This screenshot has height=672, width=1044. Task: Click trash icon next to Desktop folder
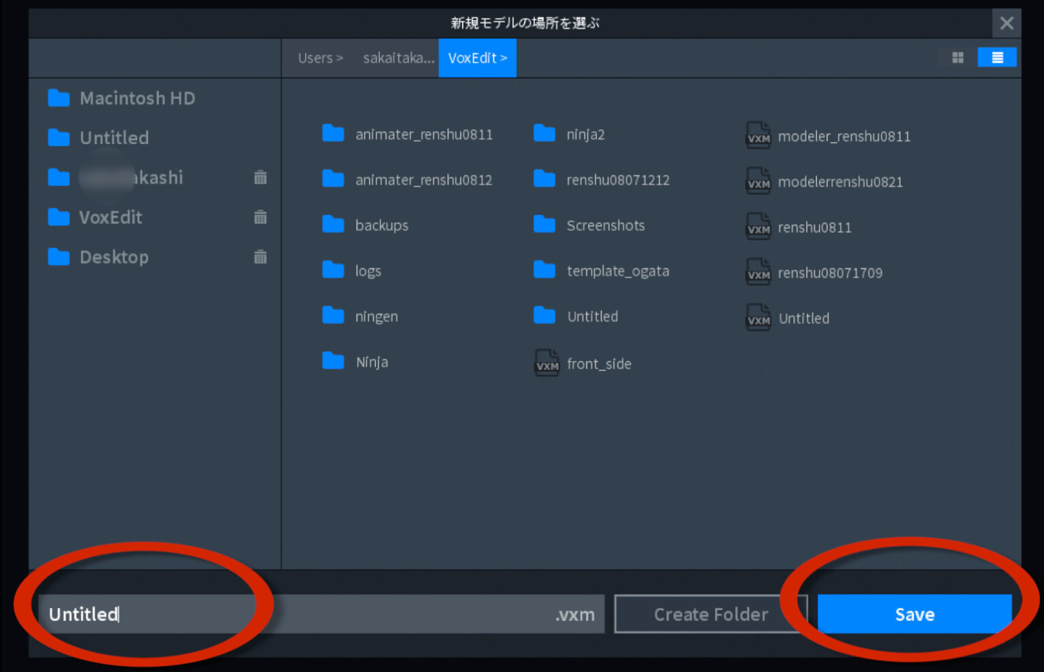click(x=260, y=257)
